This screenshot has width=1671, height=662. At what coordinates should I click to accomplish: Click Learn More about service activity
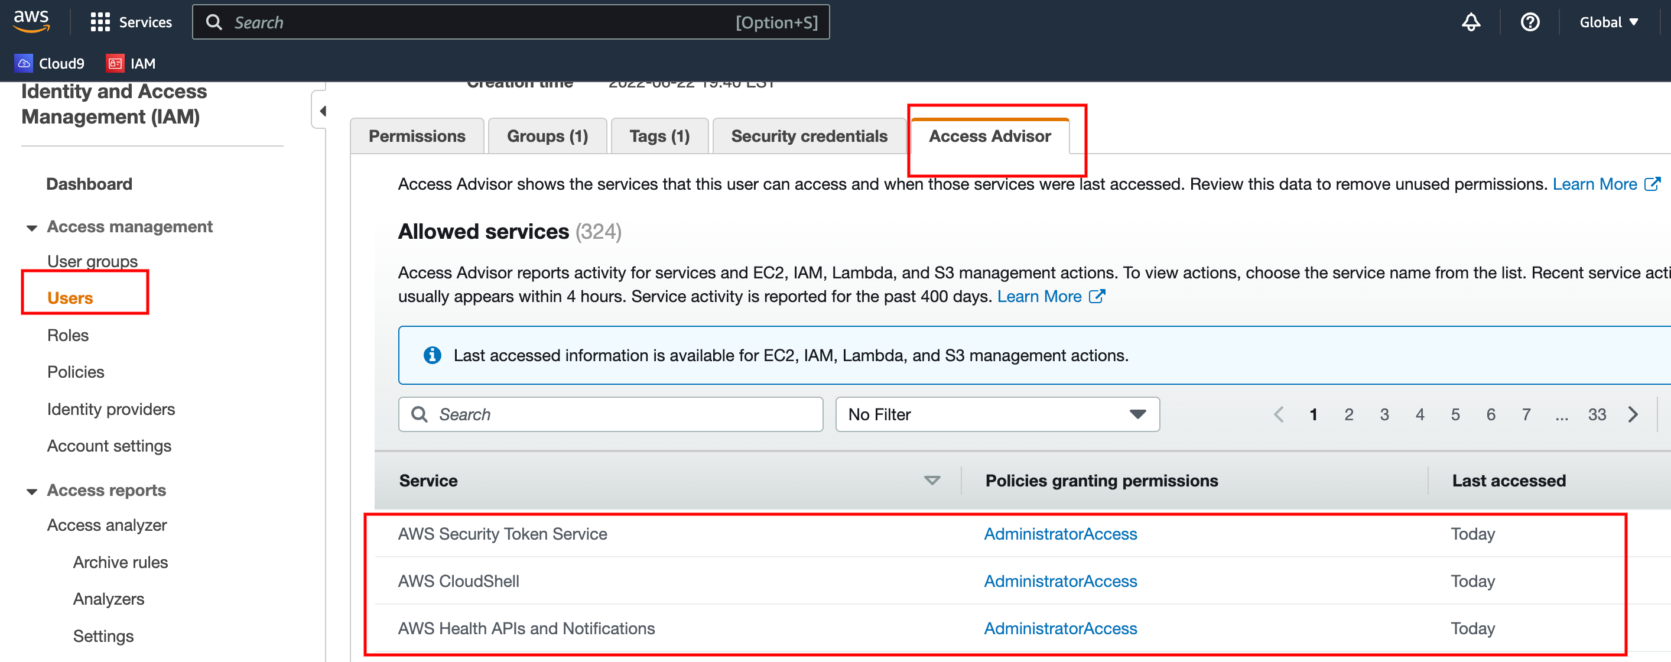pos(1039,296)
